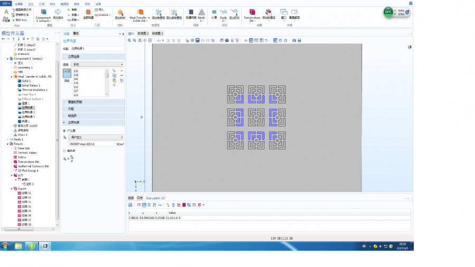Click the Component 1 ribbon icon
Image resolution: width=475 pixels, height=267 pixels.
[x=43, y=13]
